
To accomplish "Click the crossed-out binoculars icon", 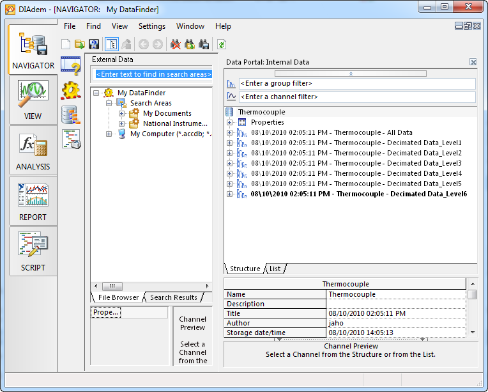I will [175, 44].
